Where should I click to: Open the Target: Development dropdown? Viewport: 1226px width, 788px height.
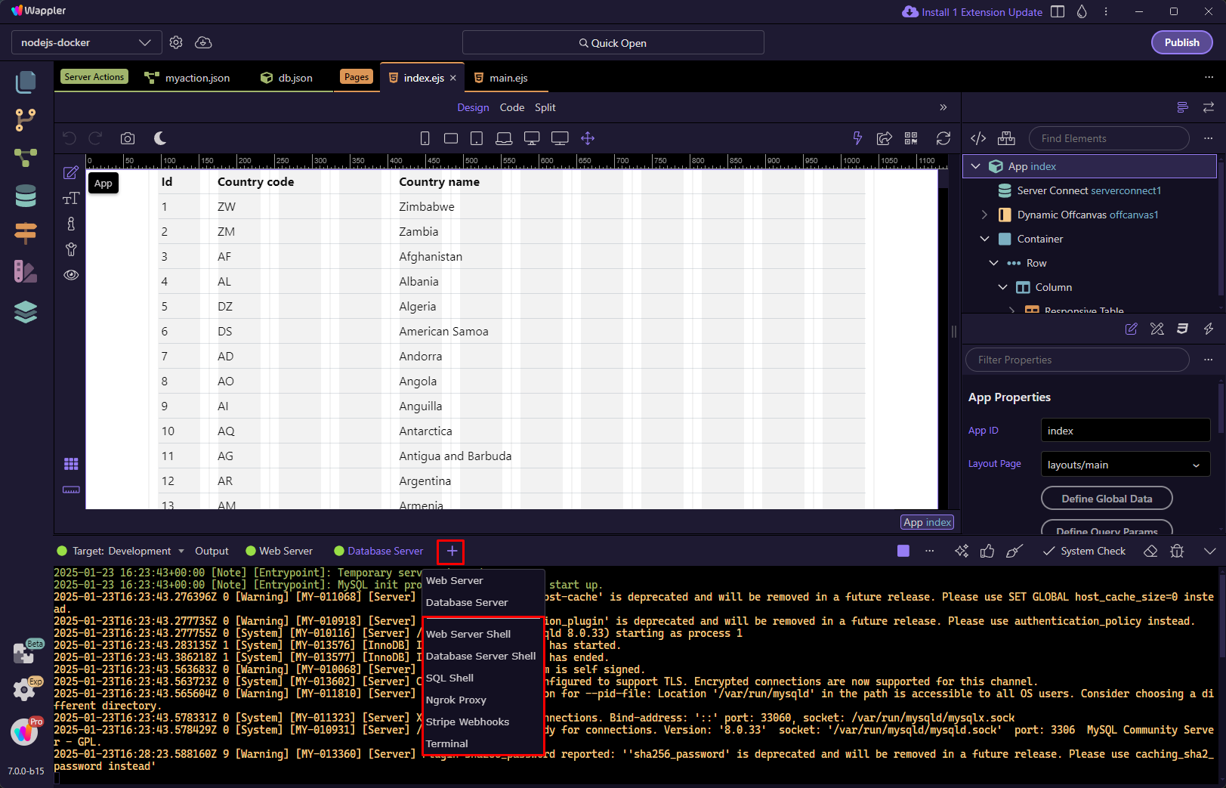pos(121,551)
